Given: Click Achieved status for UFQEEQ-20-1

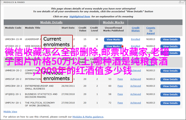Looking at the screenshot, I should 135,94.
